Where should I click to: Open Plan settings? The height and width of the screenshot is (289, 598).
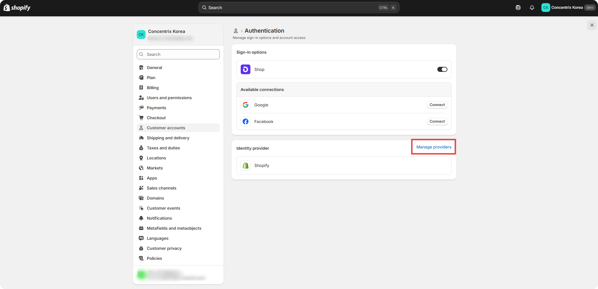[x=178, y=78]
